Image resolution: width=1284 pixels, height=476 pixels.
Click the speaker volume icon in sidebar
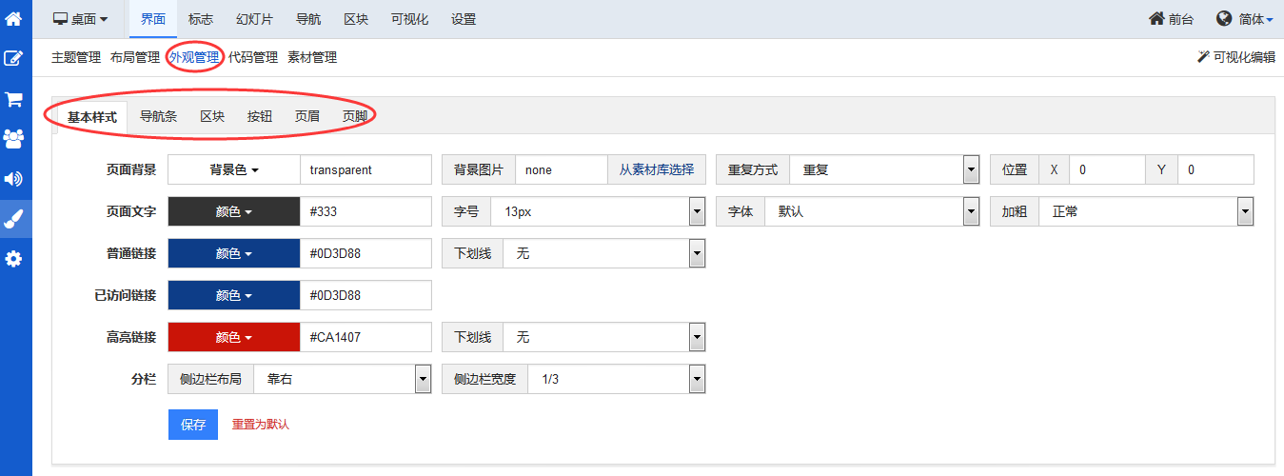(14, 179)
